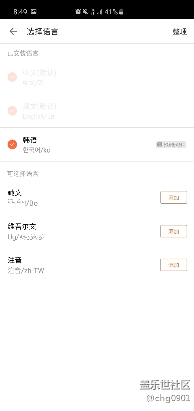Tap the muted sound status icon

click(85, 11)
